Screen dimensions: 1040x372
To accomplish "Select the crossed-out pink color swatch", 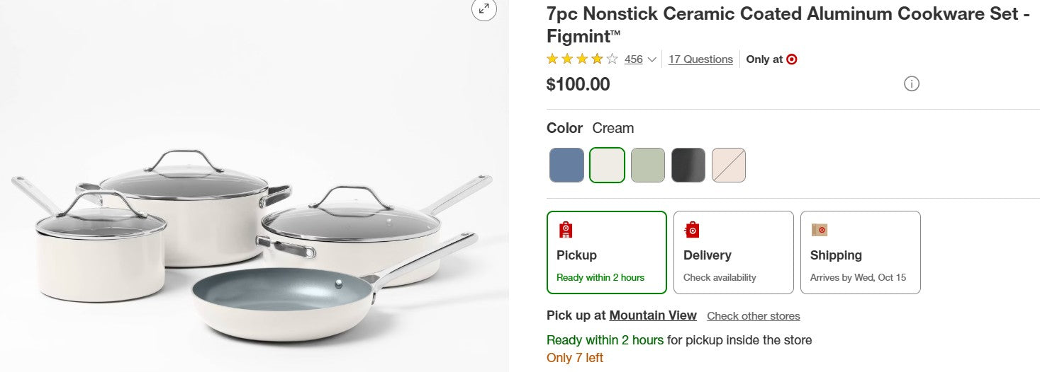I will pyautogui.click(x=729, y=165).
